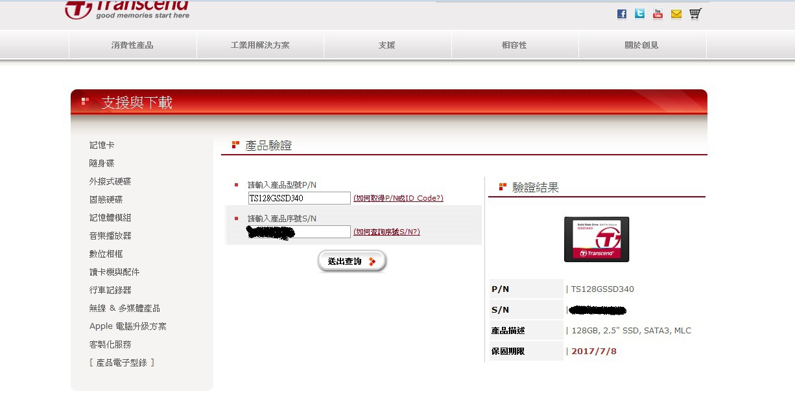Click the email envelope icon

coord(676,14)
